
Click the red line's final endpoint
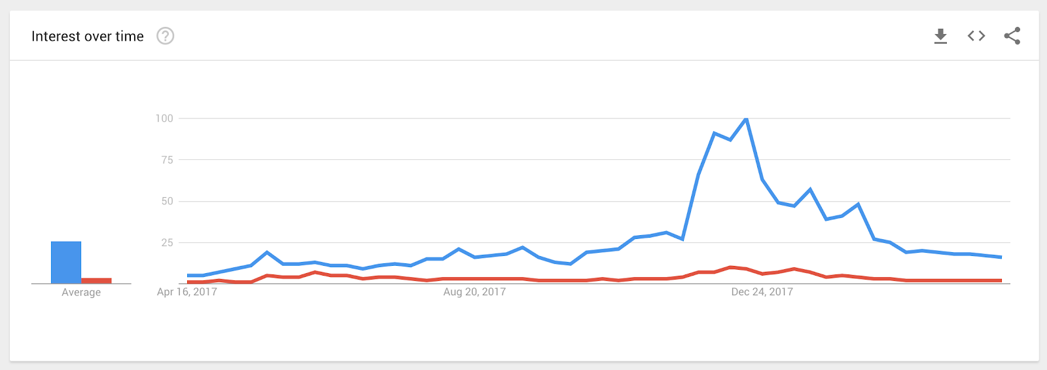(x=1001, y=280)
